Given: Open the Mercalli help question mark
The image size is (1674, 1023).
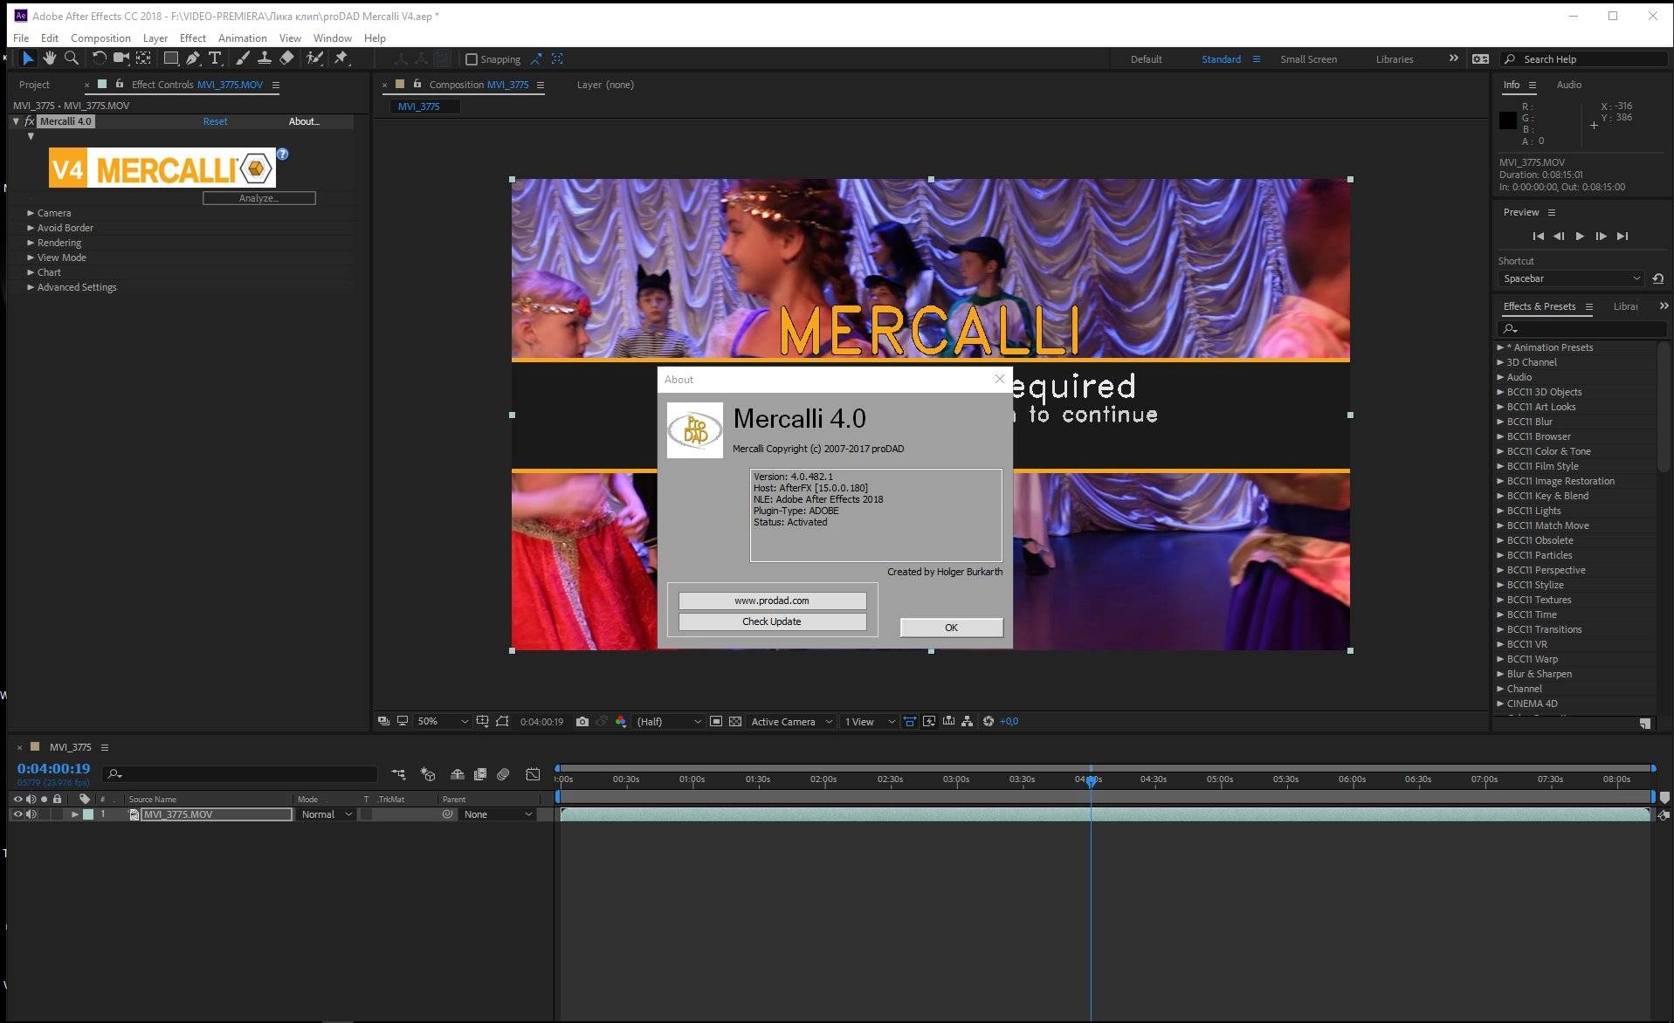Looking at the screenshot, I should coord(282,154).
